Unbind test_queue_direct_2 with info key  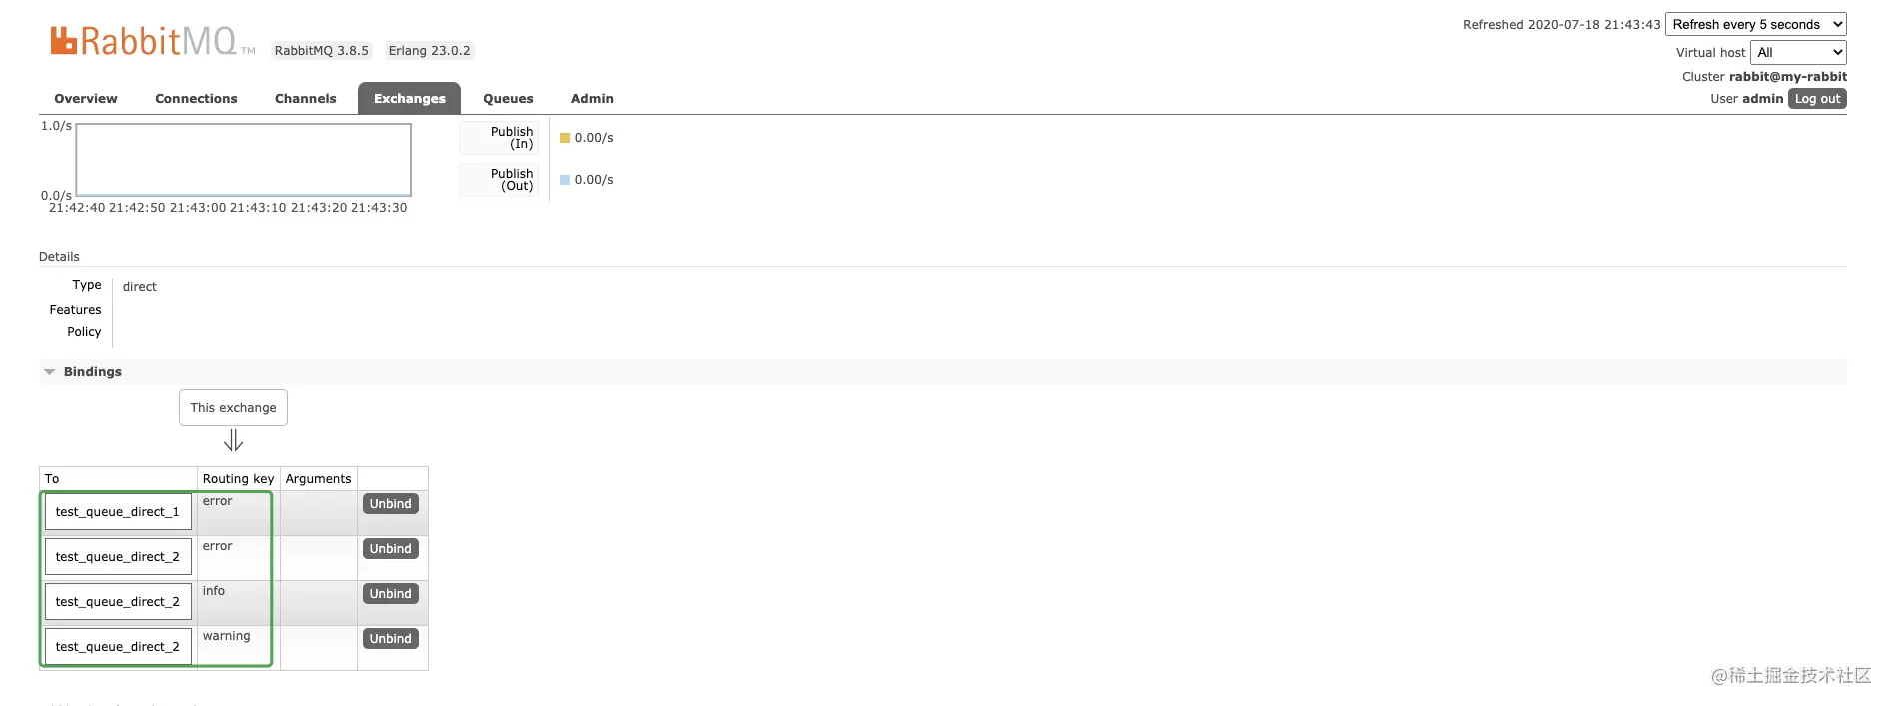[x=390, y=594]
